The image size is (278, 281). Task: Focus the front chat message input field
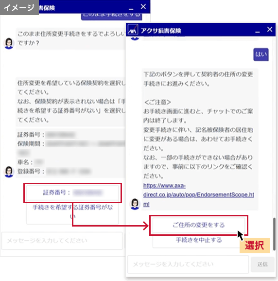pos(188,264)
